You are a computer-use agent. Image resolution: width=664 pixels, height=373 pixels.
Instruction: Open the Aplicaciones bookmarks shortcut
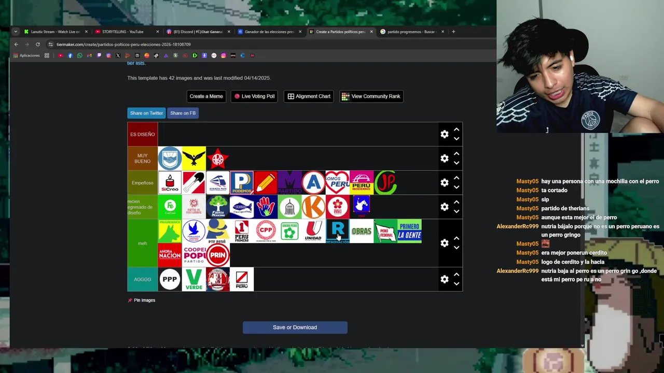[x=26, y=55]
